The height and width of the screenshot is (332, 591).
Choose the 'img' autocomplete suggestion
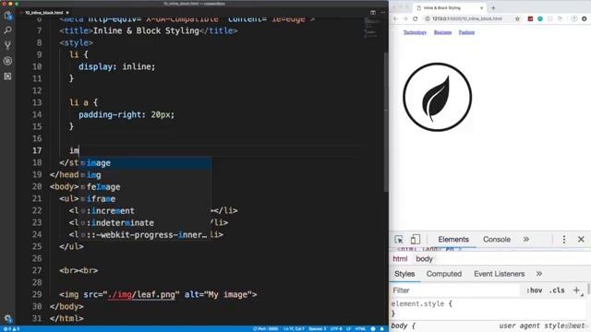coord(145,175)
